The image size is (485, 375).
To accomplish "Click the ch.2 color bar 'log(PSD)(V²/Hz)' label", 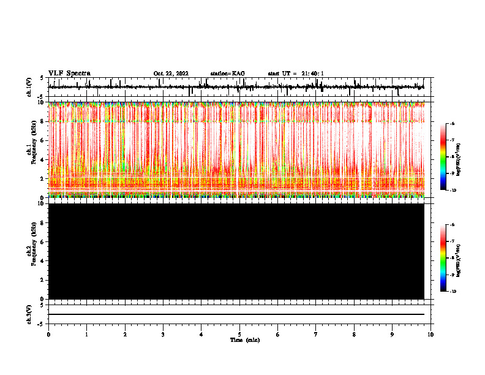I will pos(459,260).
